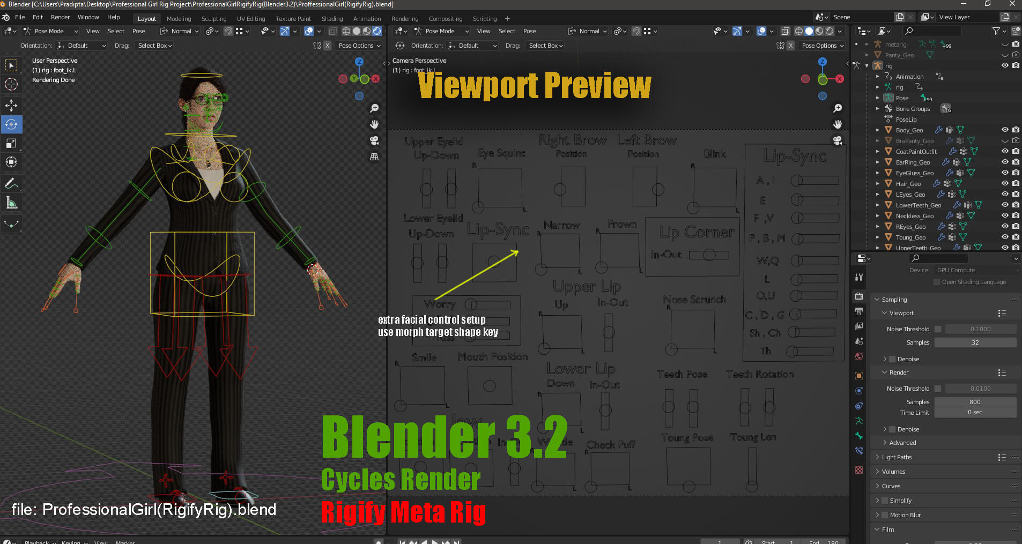Viewport: 1022px width, 544px height.
Task: Hide Body_Geo in viewport via eye icon
Action: pos(1005,130)
